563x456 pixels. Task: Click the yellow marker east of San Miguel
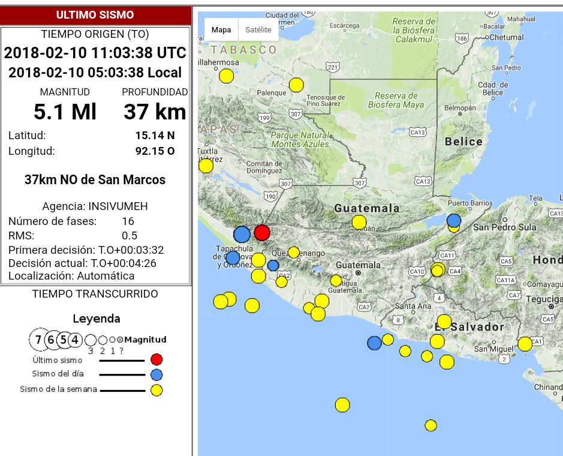[525, 344]
